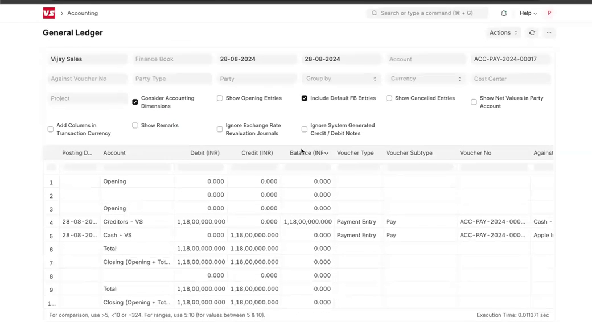Click the Account filter field
The image size is (592, 322).
click(x=426, y=59)
